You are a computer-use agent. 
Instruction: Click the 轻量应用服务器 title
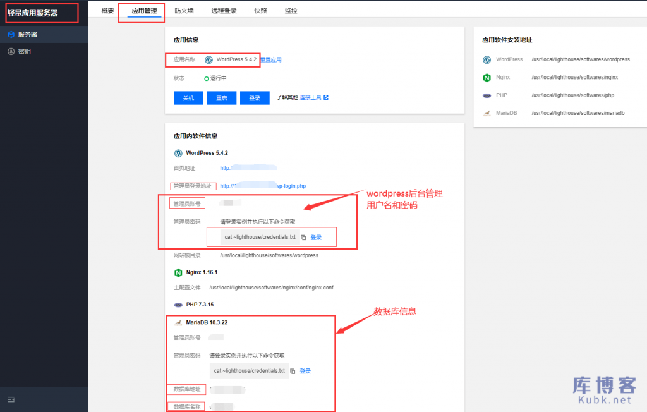[x=33, y=13]
